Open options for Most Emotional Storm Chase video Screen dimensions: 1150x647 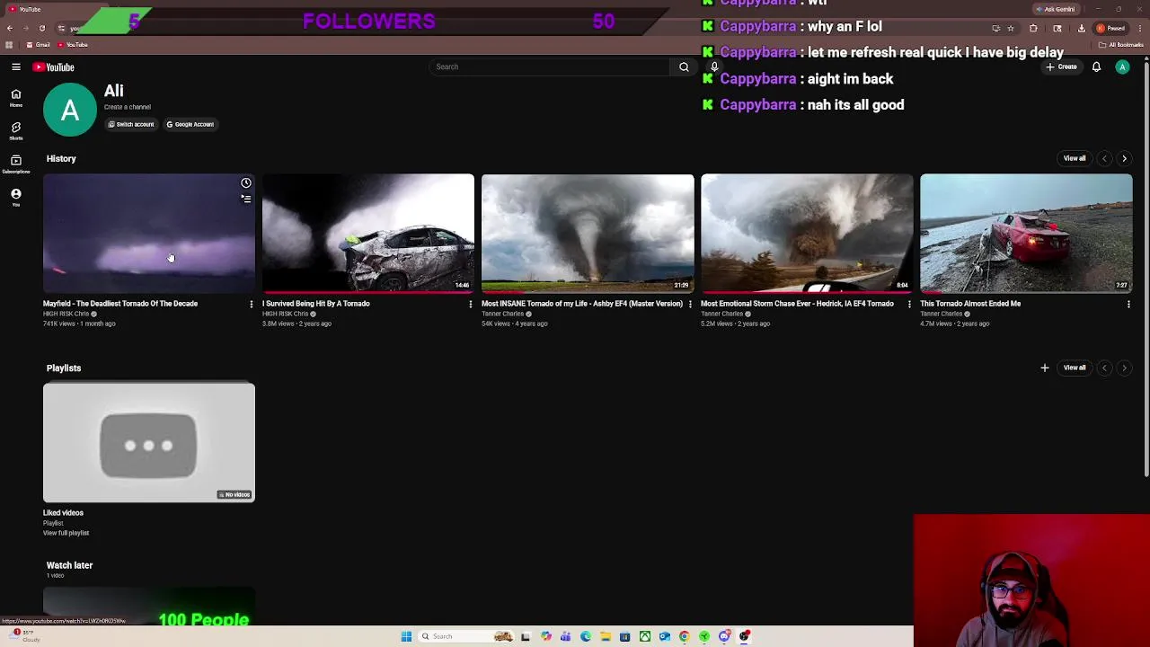[908, 305]
